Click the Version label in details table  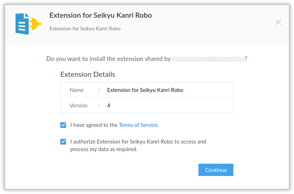click(x=78, y=106)
